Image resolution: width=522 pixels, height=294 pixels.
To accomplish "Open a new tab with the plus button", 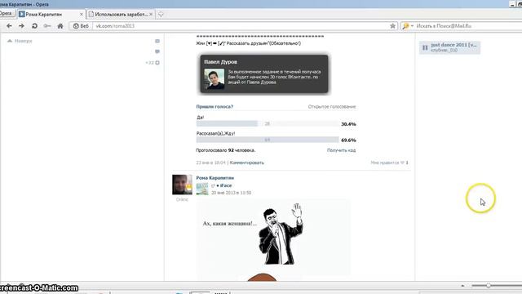I will coord(161,15).
